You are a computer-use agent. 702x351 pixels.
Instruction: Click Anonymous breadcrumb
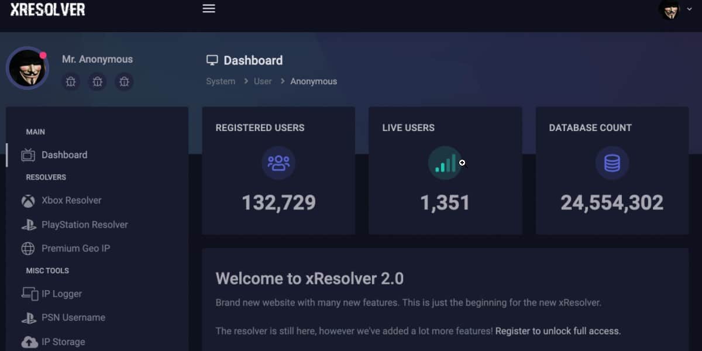pos(314,81)
